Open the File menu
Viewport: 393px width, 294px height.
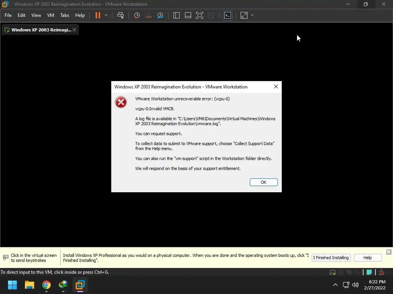tap(8, 15)
